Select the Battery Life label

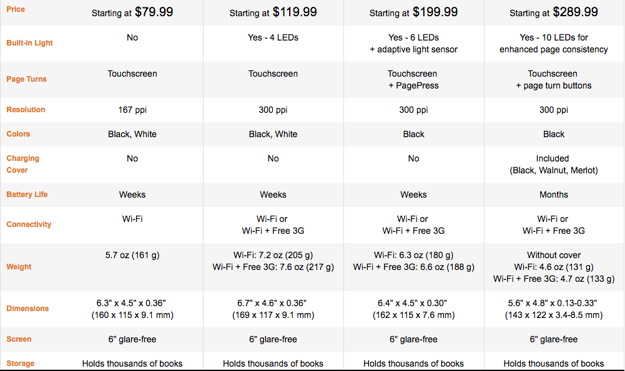coord(27,195)
